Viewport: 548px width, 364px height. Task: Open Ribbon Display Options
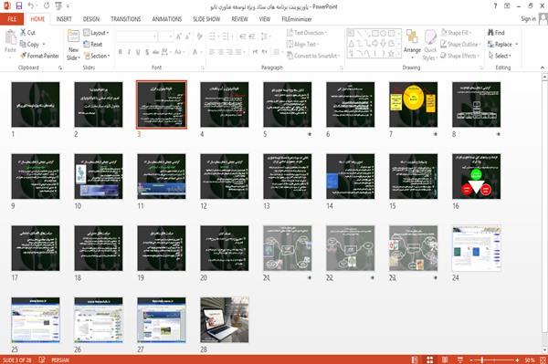coord(507,6)
